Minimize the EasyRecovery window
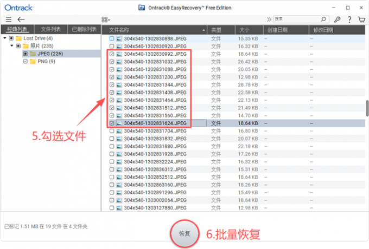Viewport: 369px width, 249px height. [334, 8]
